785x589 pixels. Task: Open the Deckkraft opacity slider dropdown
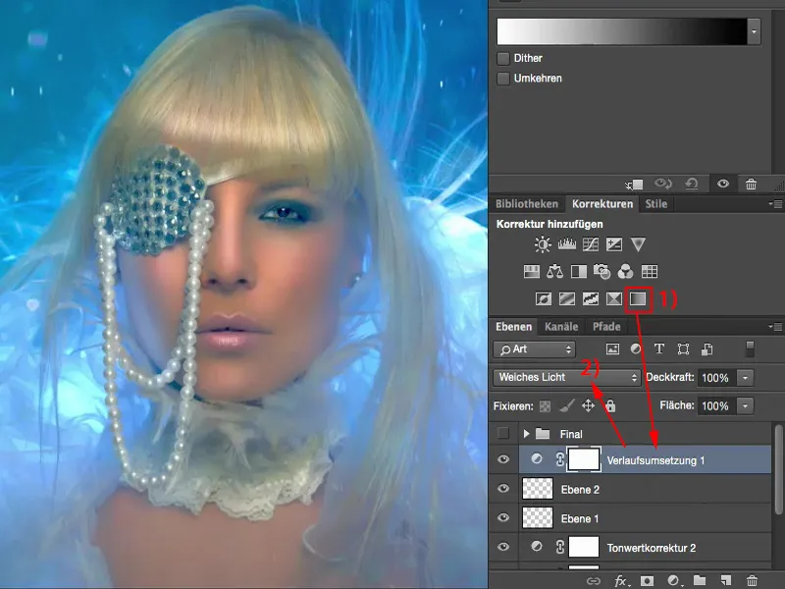pyautogui.click(x=746, y=378)
